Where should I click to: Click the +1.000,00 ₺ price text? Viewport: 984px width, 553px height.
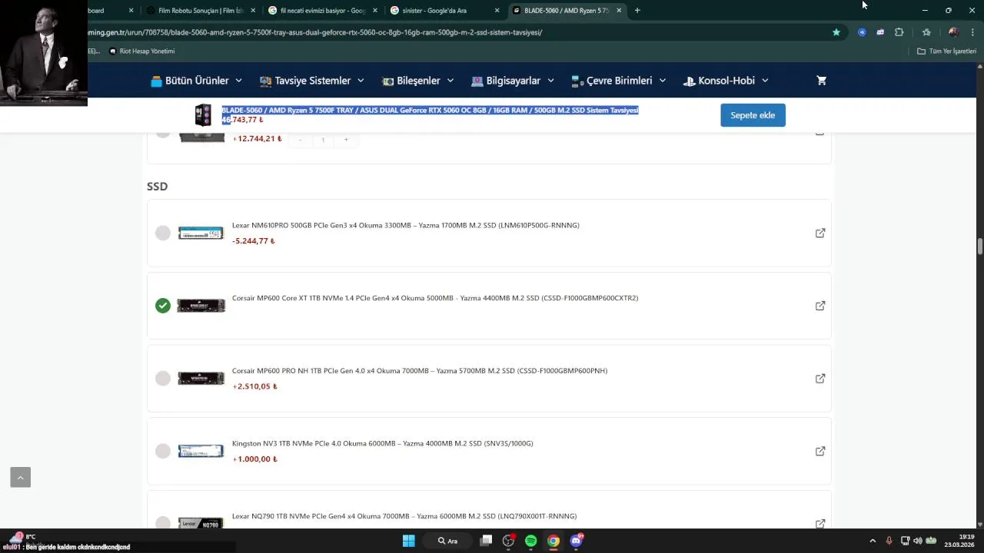pos(254,459)
